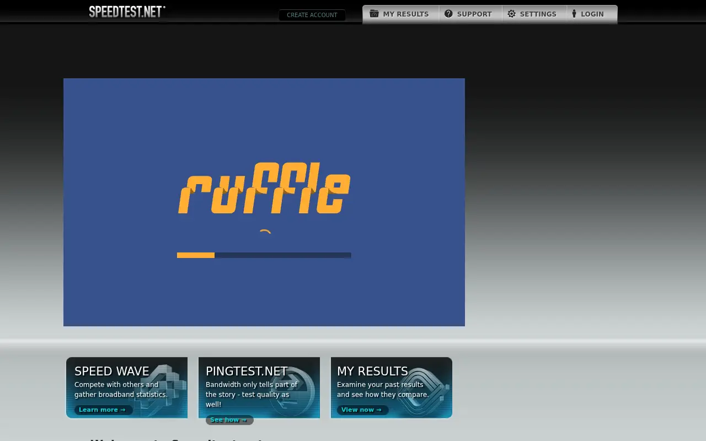Open the My Results promo card
The width and height of the screenshot is (706, 441).
[392, 388]
